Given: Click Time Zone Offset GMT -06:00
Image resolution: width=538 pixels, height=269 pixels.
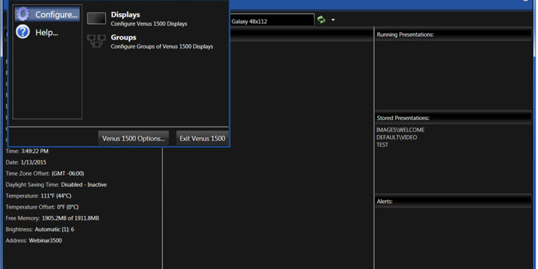Looking at the screenshot, I should [68, 173].
